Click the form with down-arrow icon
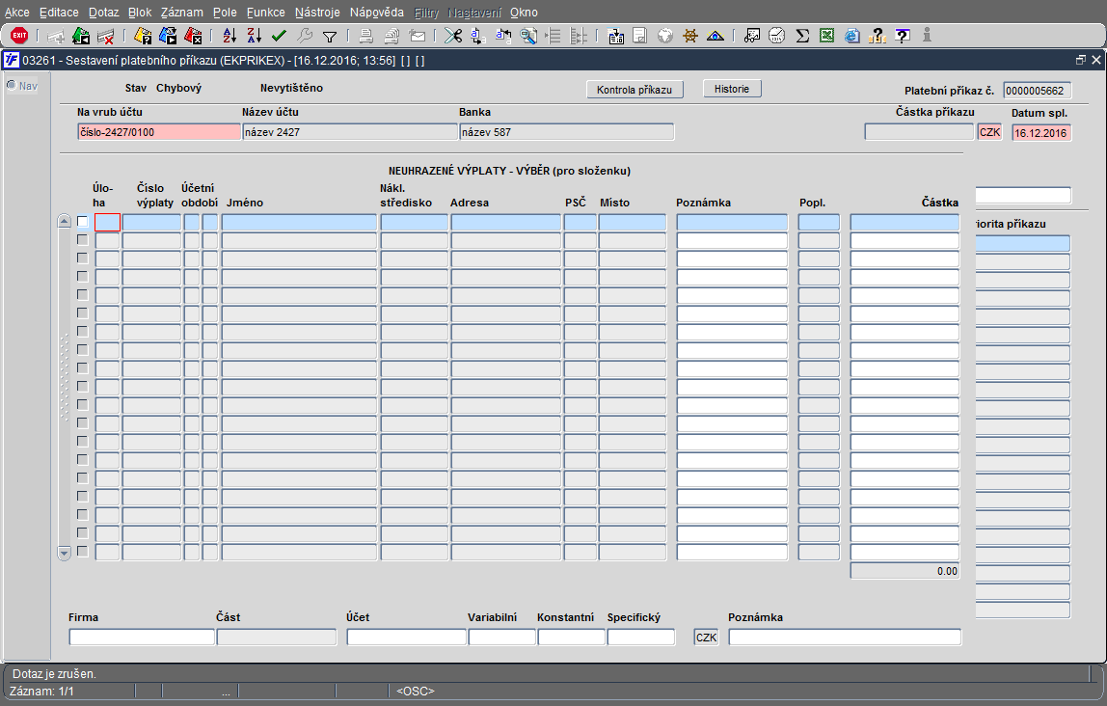 click(x=615, y=36)
